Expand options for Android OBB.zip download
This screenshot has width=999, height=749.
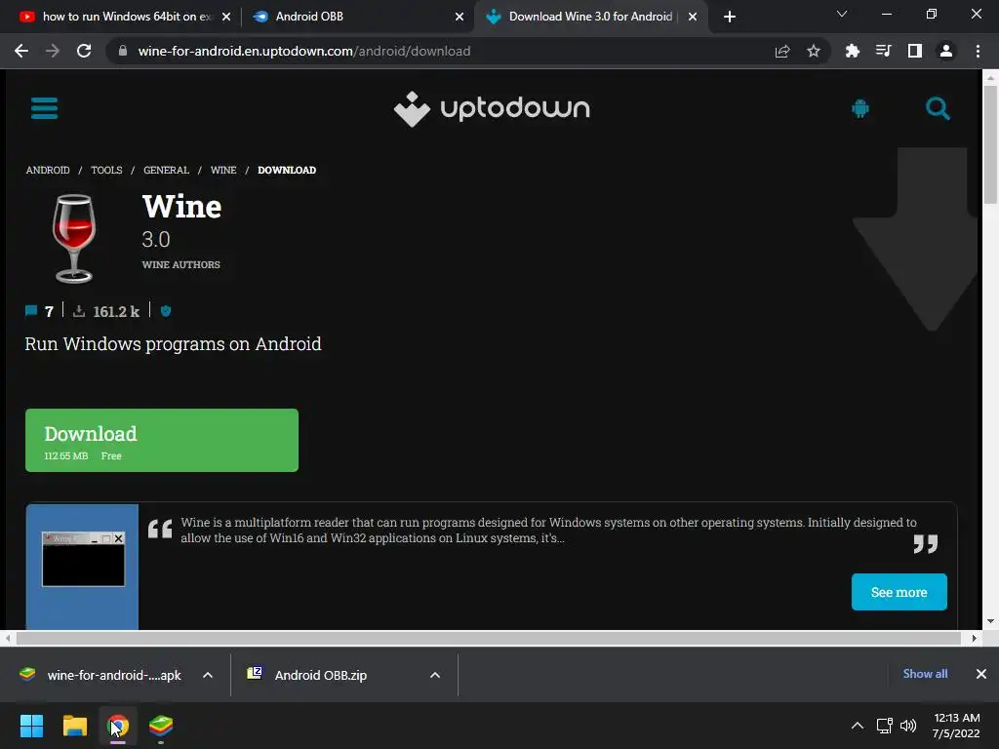pos(435,675)
